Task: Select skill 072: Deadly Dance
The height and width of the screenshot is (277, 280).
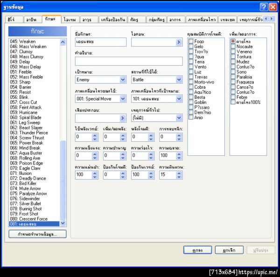Action: [x=34, y=178]
